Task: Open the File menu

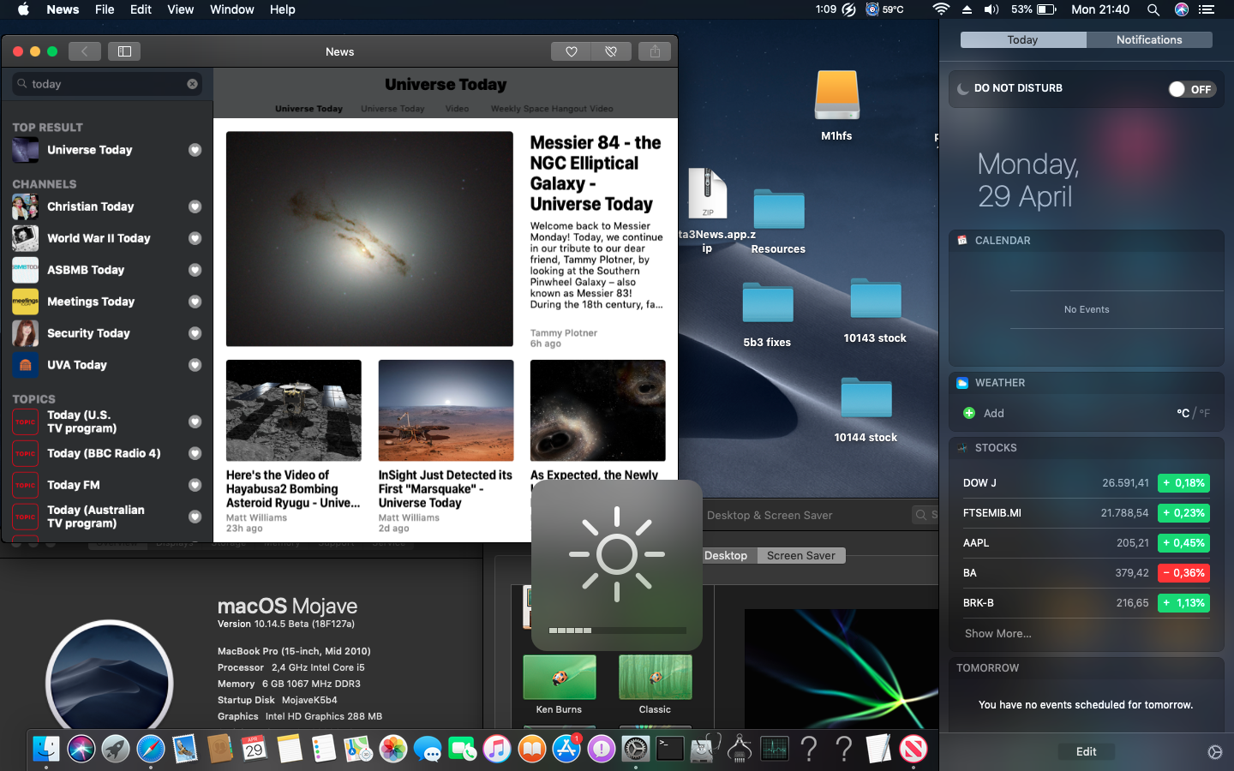Action: [x=105, y=9]
